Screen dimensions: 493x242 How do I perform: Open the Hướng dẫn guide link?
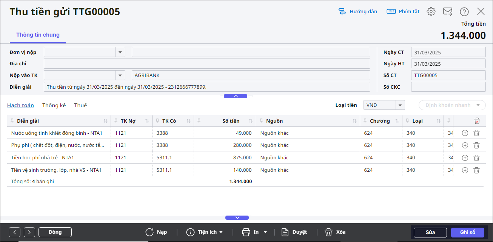click(358, 11)
